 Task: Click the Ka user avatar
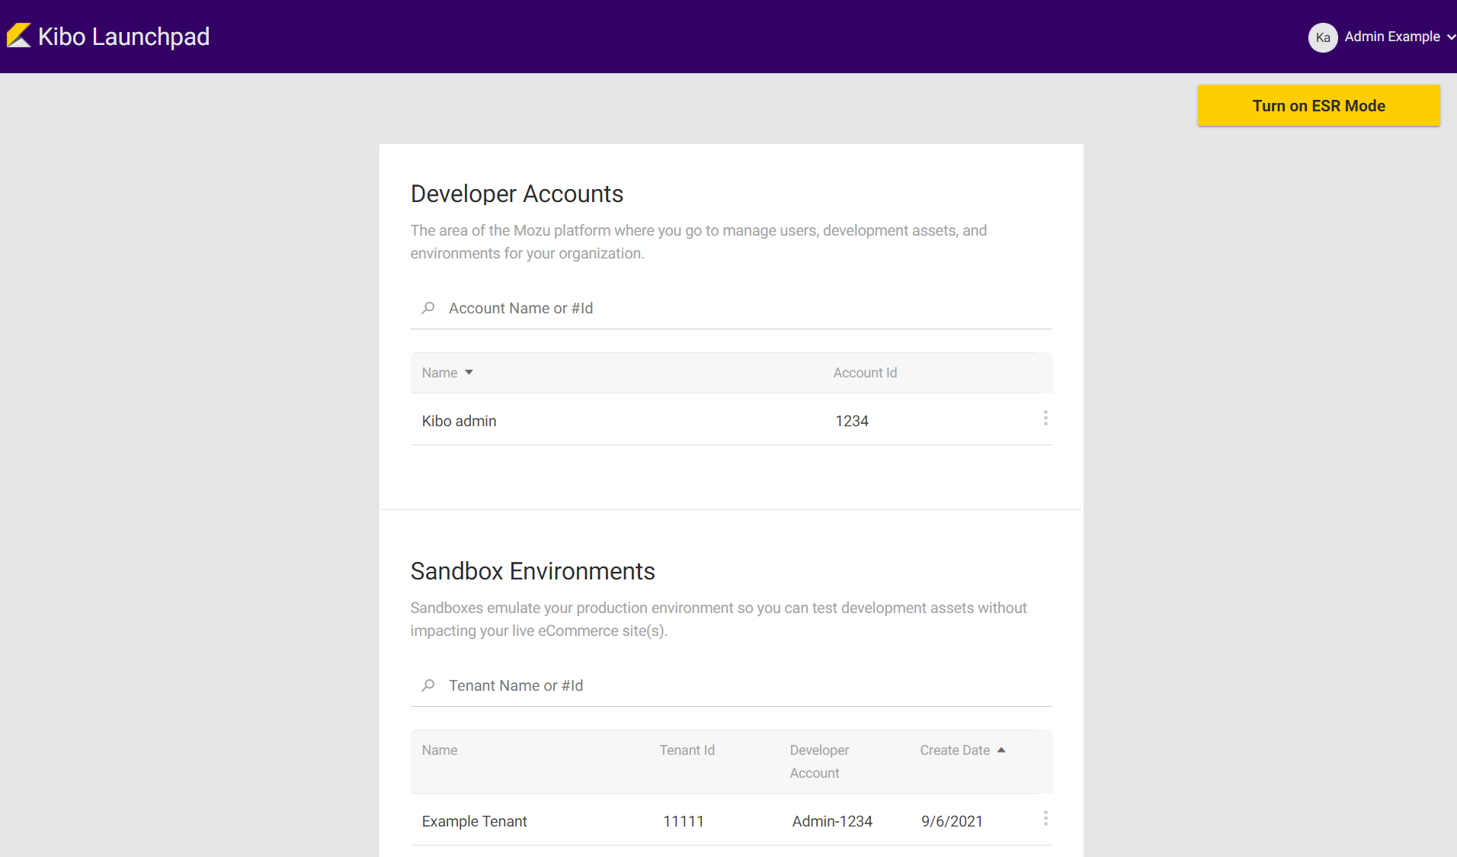pos(1323,37)
